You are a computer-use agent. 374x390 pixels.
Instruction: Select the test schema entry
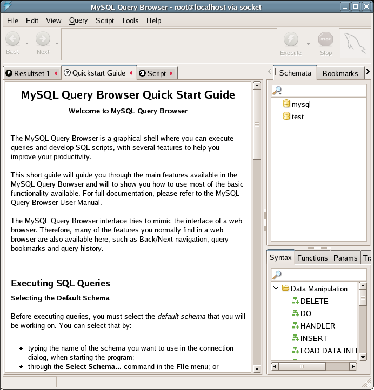[297, 117]
